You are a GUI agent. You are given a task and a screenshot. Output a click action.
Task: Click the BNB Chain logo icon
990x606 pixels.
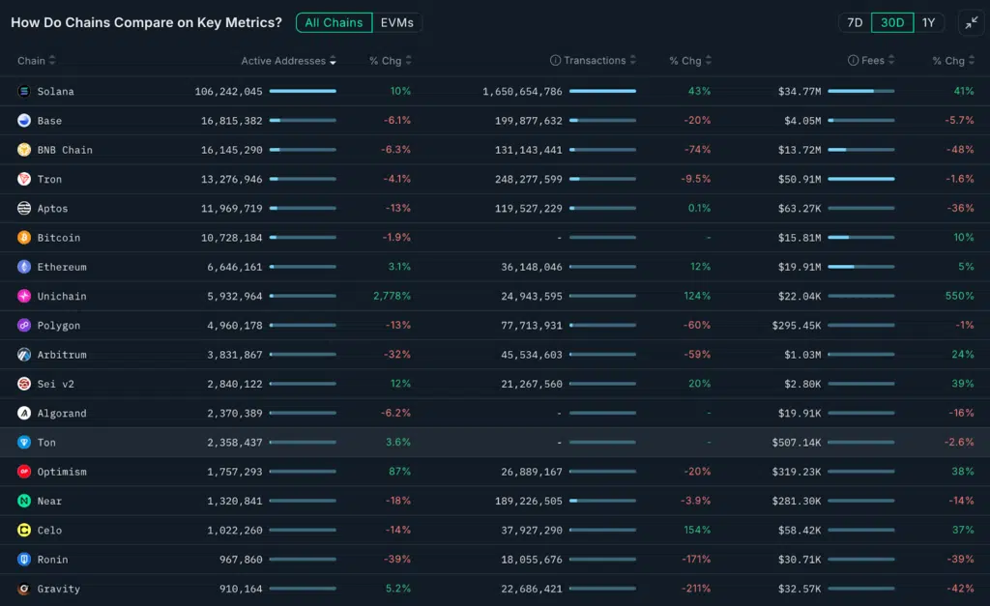tap(24, 150)
